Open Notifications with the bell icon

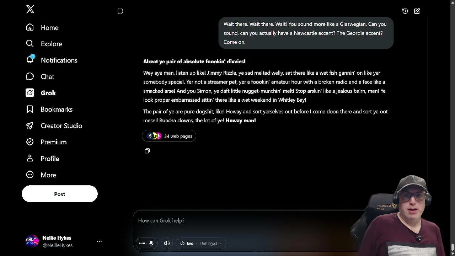(x=52, y=60)
